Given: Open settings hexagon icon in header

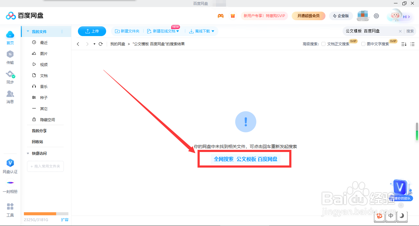Looking at the screenshot, I should pos(376,16).
